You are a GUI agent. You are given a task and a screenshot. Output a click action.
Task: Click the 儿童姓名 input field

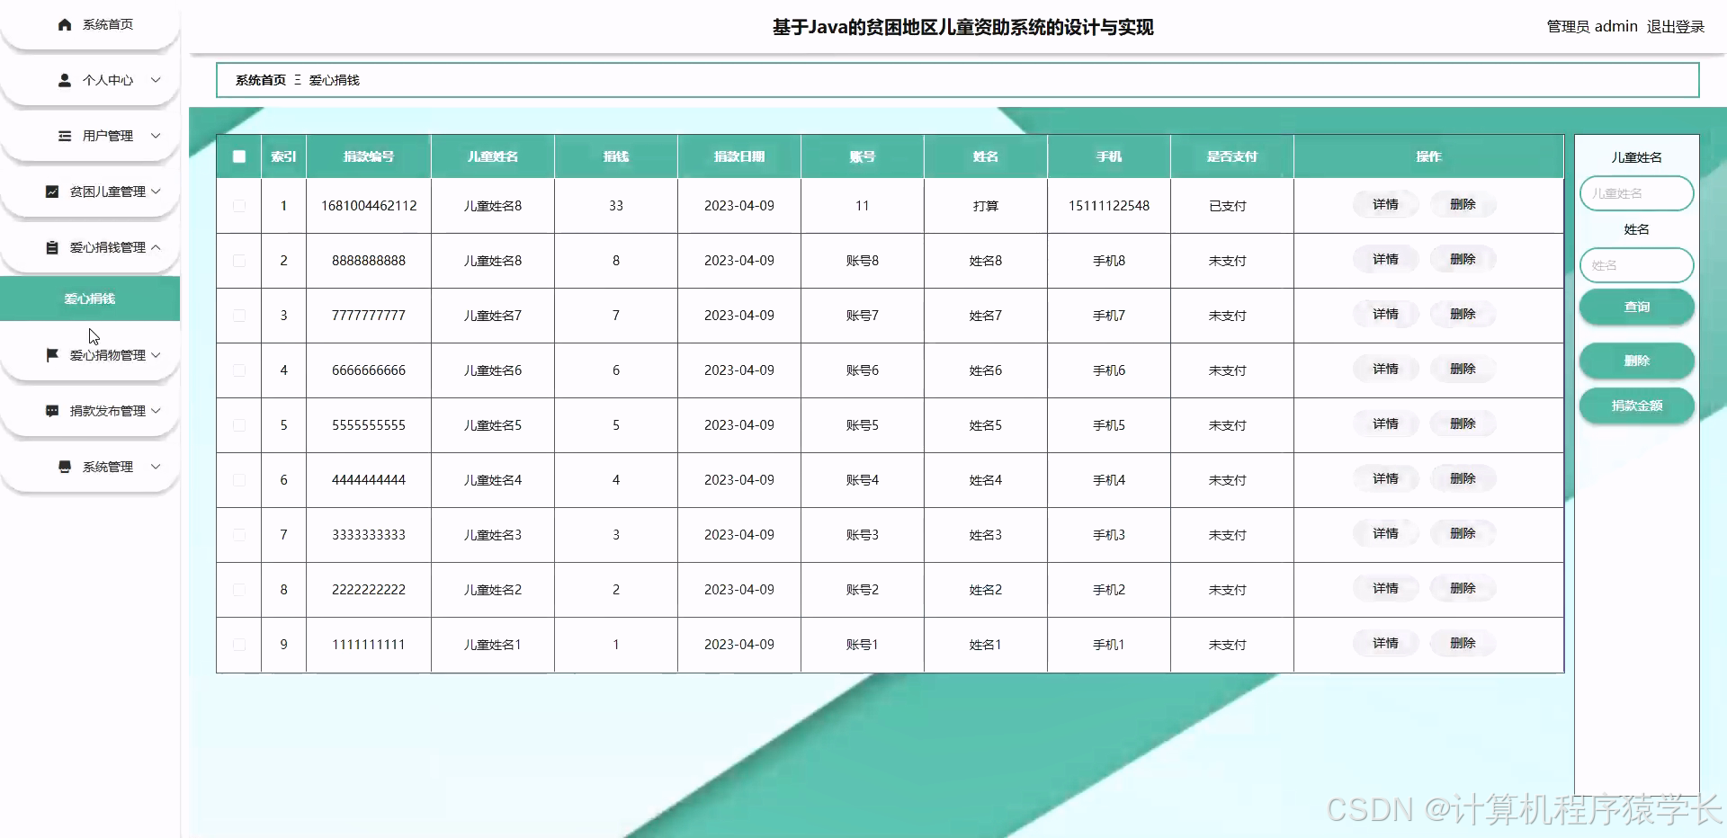[1635, 192]
